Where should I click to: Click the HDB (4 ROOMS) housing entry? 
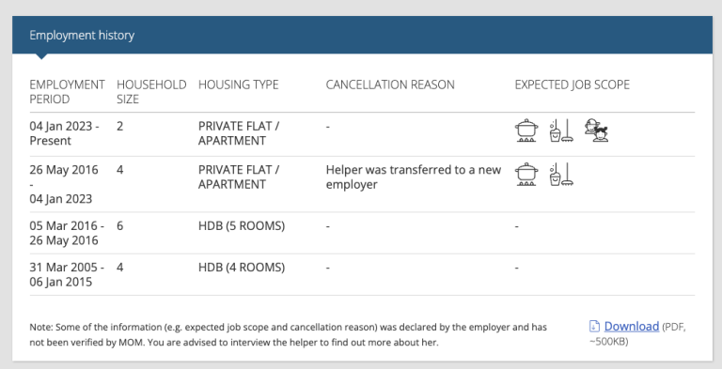242,268
